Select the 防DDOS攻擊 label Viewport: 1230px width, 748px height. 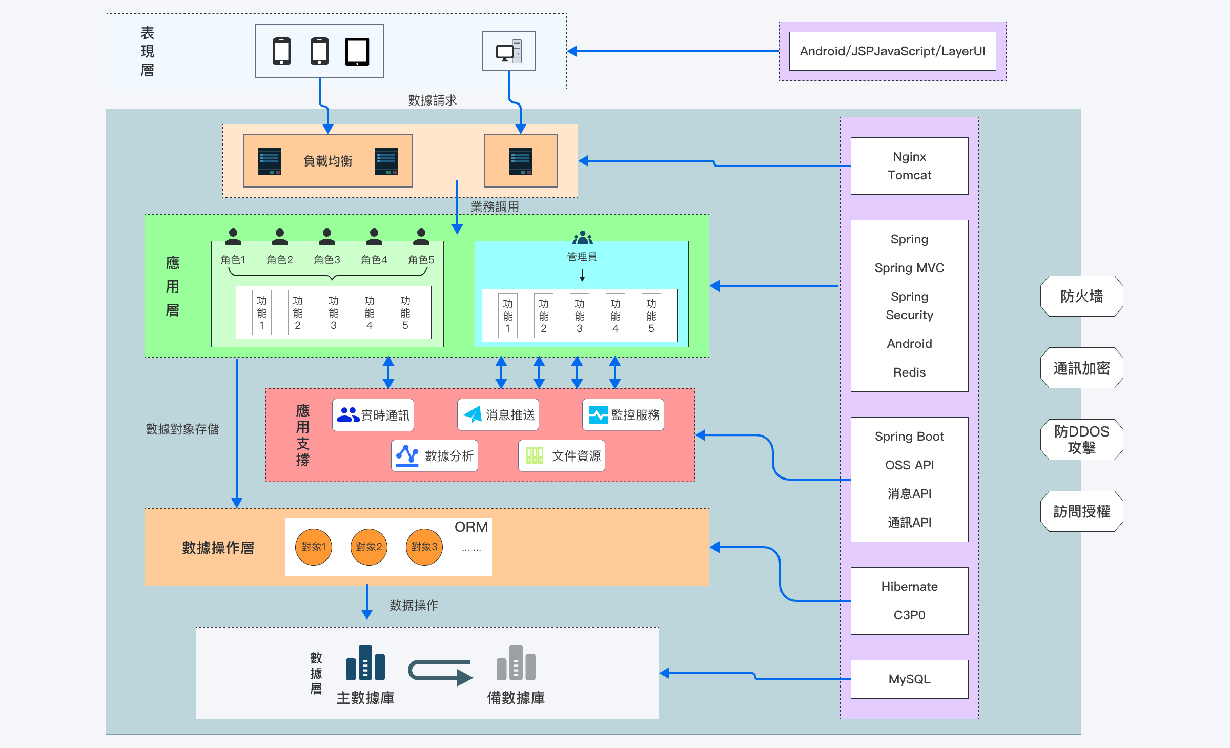tap(1082, 440)
